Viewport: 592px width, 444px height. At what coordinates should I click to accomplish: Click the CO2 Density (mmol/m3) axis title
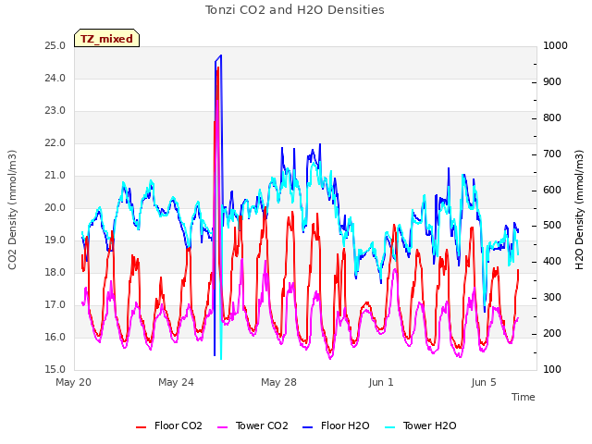coord(12,210)
